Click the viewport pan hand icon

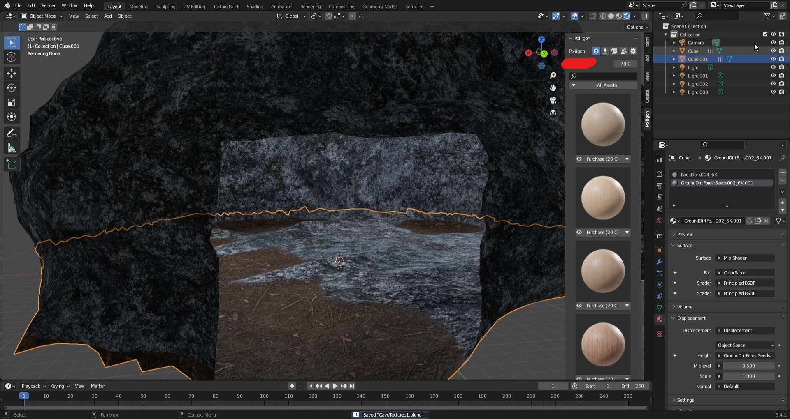553,88
